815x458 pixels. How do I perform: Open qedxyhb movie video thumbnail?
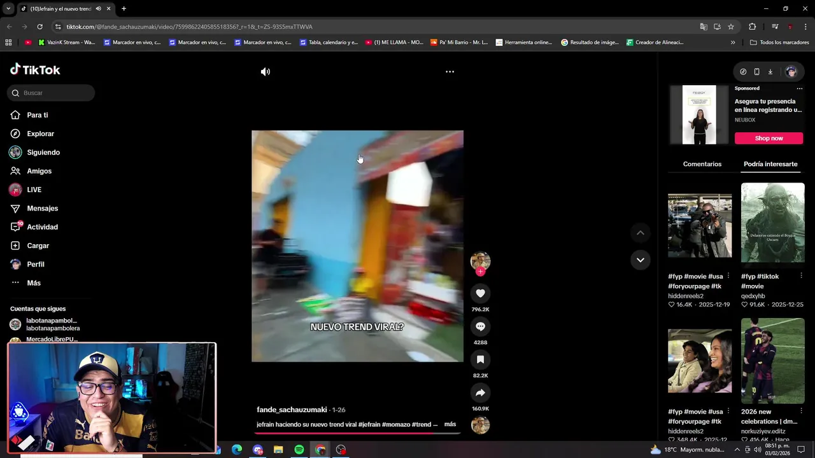tap(772, 223)
